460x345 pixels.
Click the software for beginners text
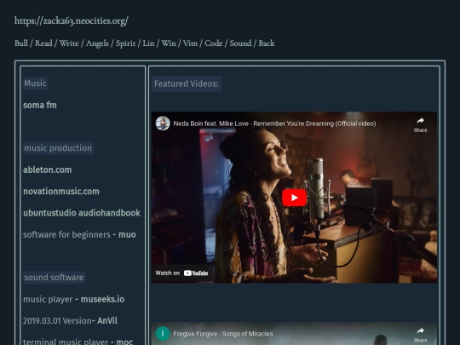[x=66, y=235]
